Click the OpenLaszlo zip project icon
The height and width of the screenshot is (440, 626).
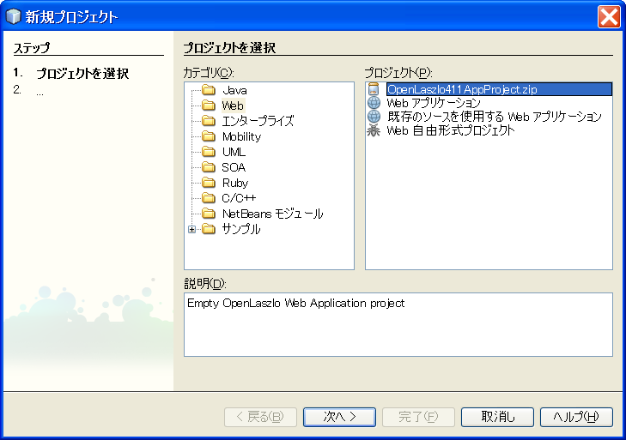374,89
